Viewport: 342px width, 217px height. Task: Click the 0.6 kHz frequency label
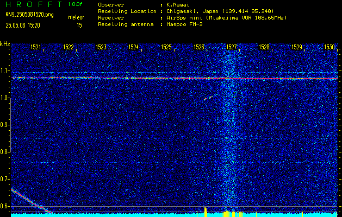(x=4, y=206)
